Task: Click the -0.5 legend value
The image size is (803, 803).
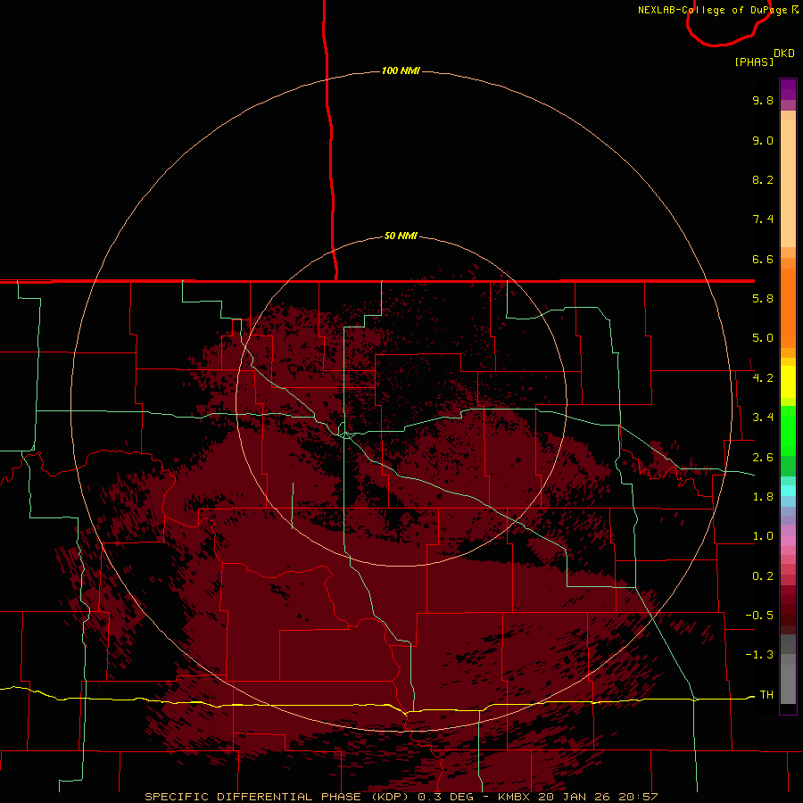Action: pyautogui.click(x=759, y=615)
